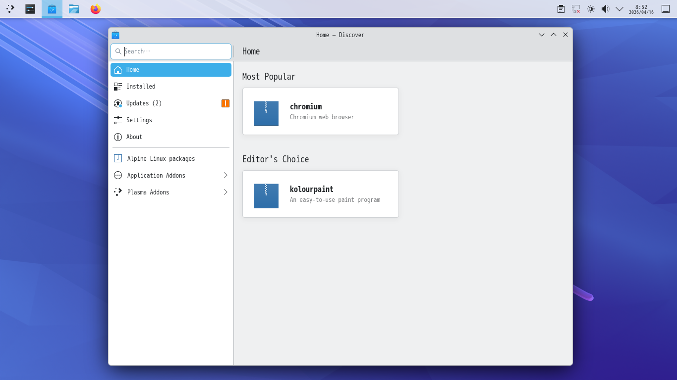Viewport: 677px width, 380px height.
Task: Open the chromium app card
Action: coord(321,111)
